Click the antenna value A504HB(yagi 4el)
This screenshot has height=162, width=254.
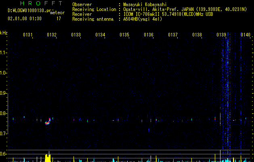click(x=143, y=19)
